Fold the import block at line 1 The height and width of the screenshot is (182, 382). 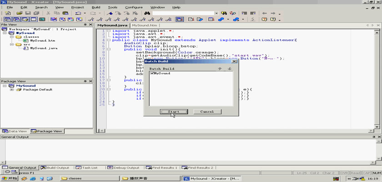pyautogui.click(x=109, y=30)
